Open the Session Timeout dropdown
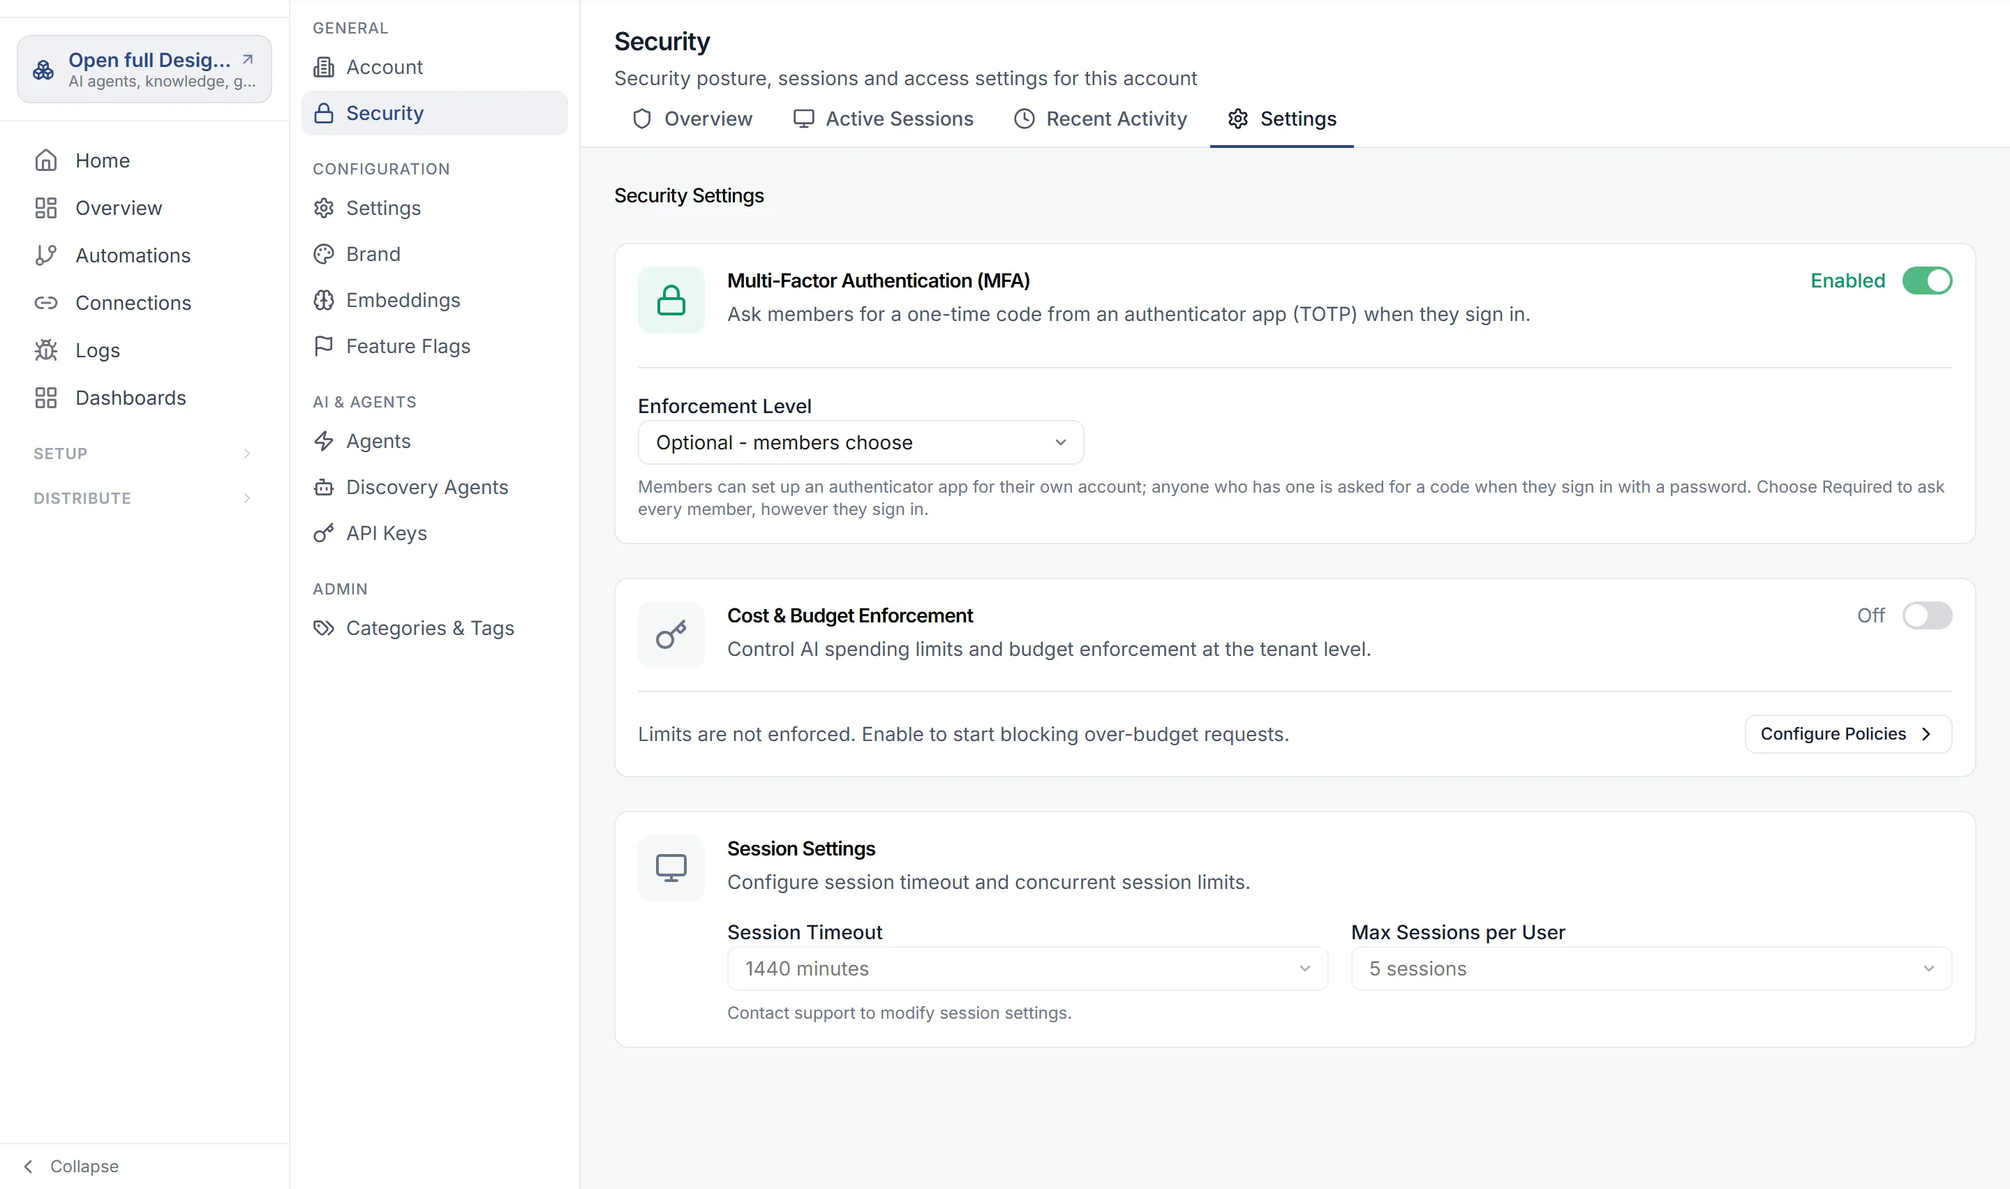The height and width of the screenshot is (1189, 2010). point(1027,969)
